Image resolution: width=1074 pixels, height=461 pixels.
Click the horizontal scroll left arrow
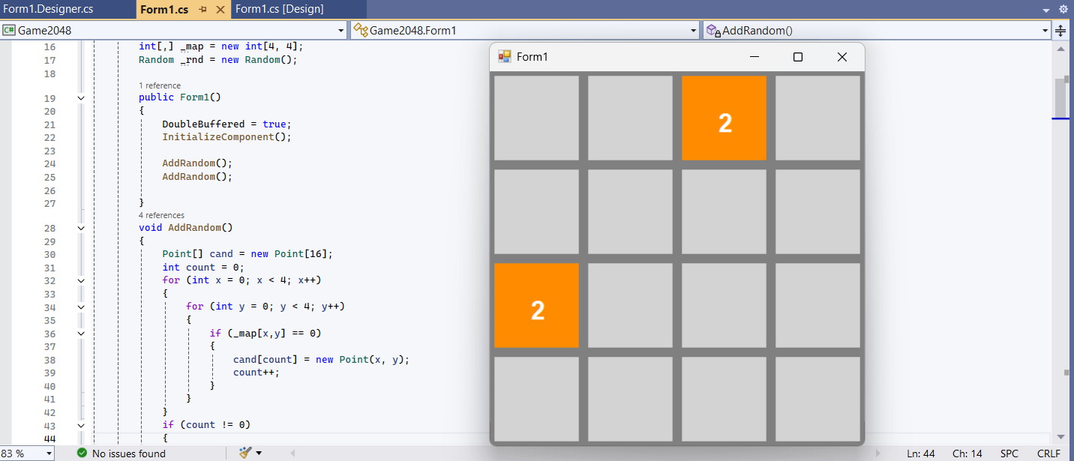coord(292,453)
